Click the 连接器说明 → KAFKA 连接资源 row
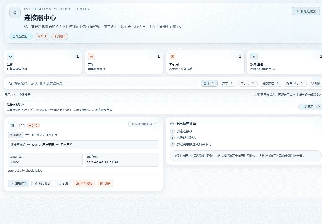Viewport: 322px width, 224px height. pyautogui.click(x=83, y=145)
